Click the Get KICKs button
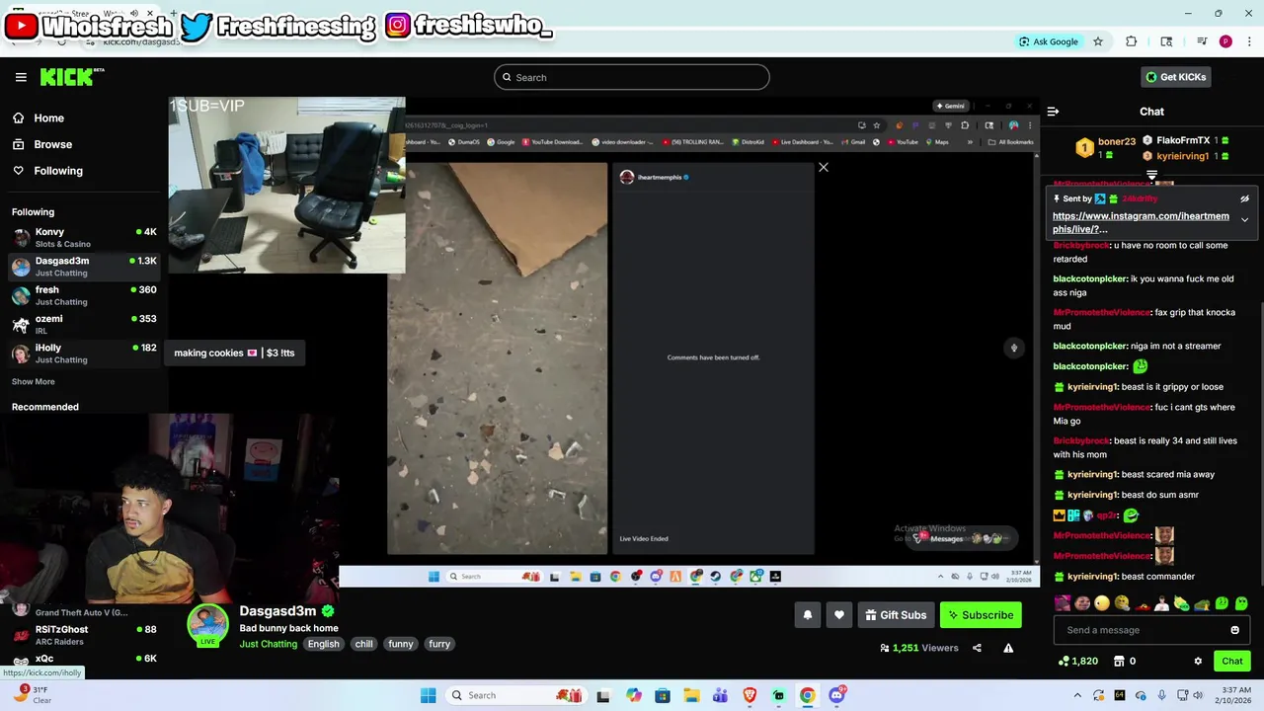Viewport: 1264px width, 711px height. coord(1175,77)
